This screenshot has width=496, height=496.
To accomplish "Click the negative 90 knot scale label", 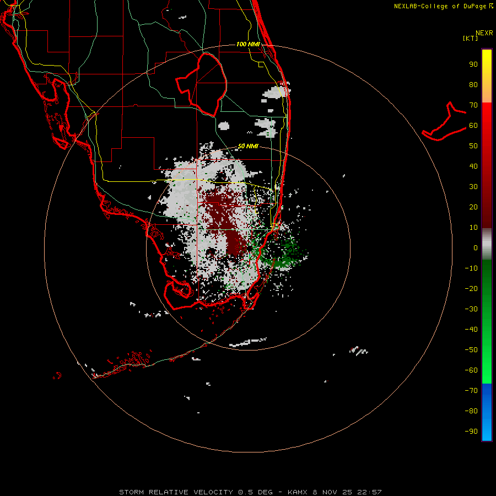I will [x=471, y=431].
